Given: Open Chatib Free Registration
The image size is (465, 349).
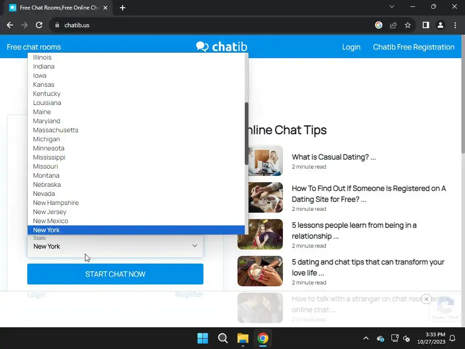Looking at the screenshot, I should [x=414, y=47].
